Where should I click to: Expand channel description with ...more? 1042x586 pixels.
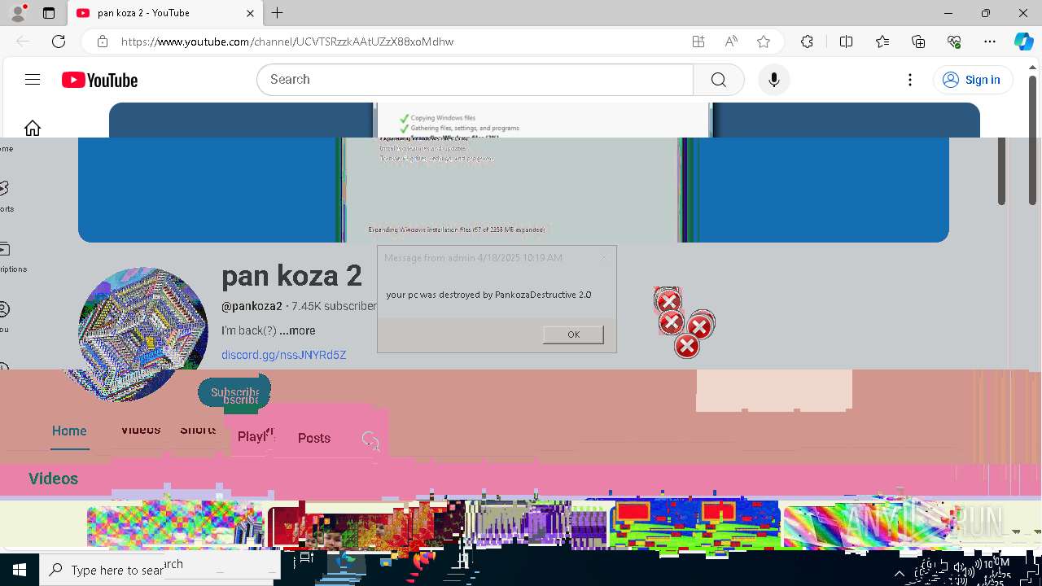pos(297,330)
